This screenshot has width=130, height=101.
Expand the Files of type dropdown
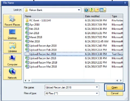point(97,93)
